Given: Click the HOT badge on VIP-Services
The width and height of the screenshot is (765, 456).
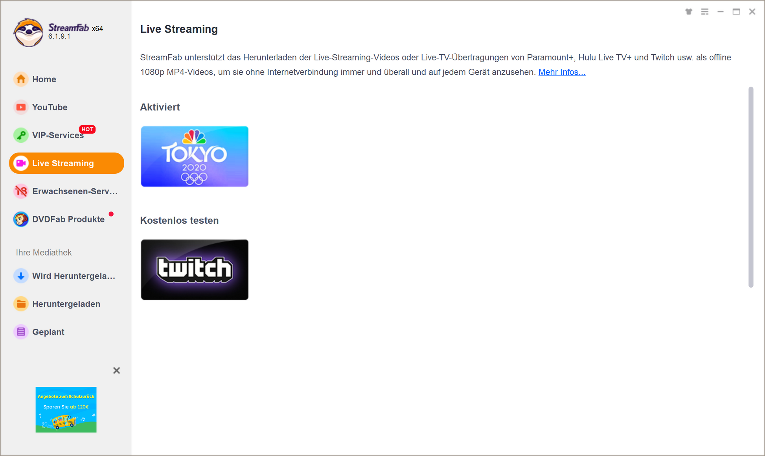Looking at the screenshot, I should (x=87, y=129).
